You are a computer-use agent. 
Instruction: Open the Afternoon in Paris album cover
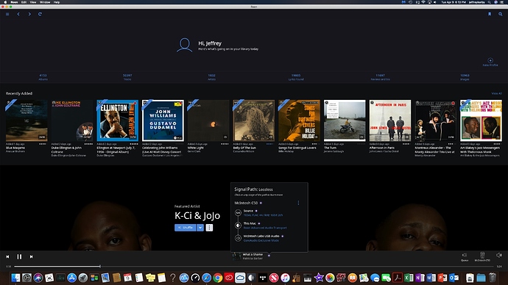390,120
